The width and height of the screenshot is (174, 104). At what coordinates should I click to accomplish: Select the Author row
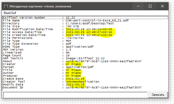pos(85,73)
